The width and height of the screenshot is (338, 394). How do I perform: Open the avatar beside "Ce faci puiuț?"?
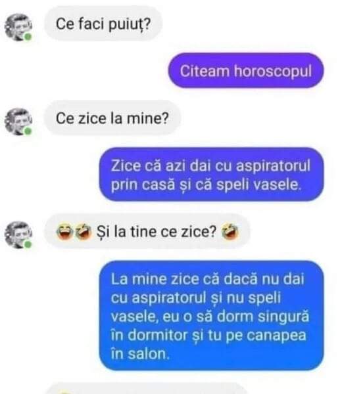click(x=18, y=27)
